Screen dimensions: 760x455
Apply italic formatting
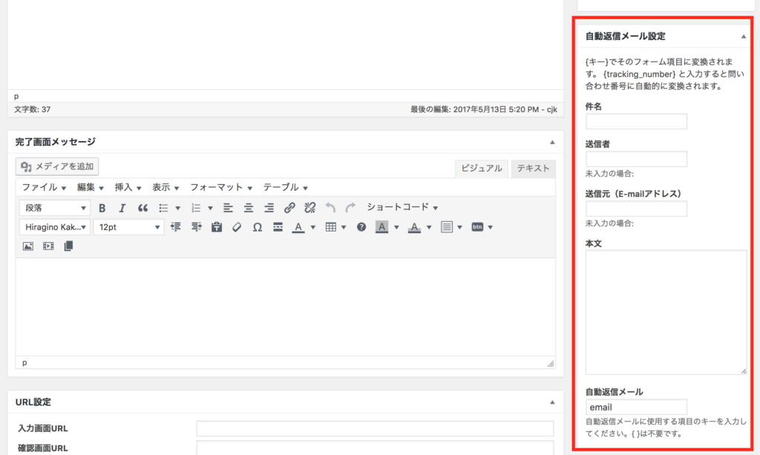pyautogui.click(x=122, y=208)
